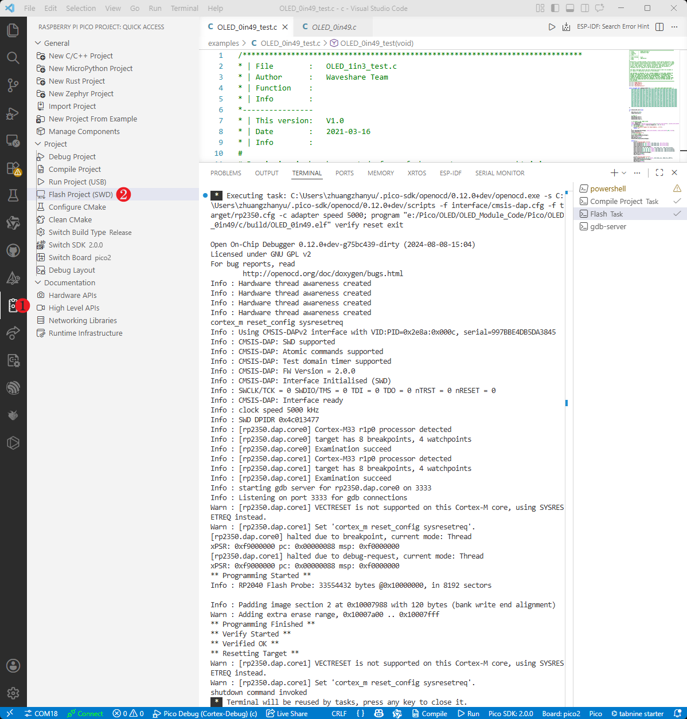Click the curly braces language status icon
The width and height of the screenshot is (687, 719).
(360, 713)
